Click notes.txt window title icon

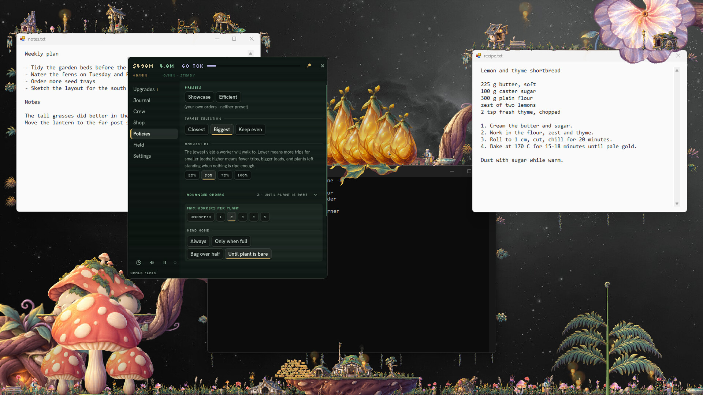pyautogui.click(x=23, y=39)
